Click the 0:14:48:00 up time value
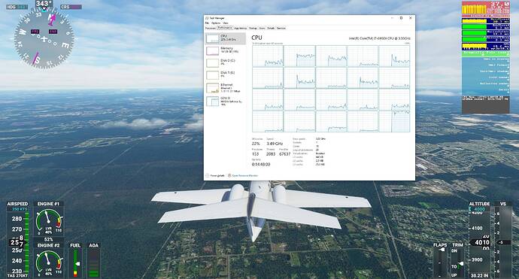 261,164
